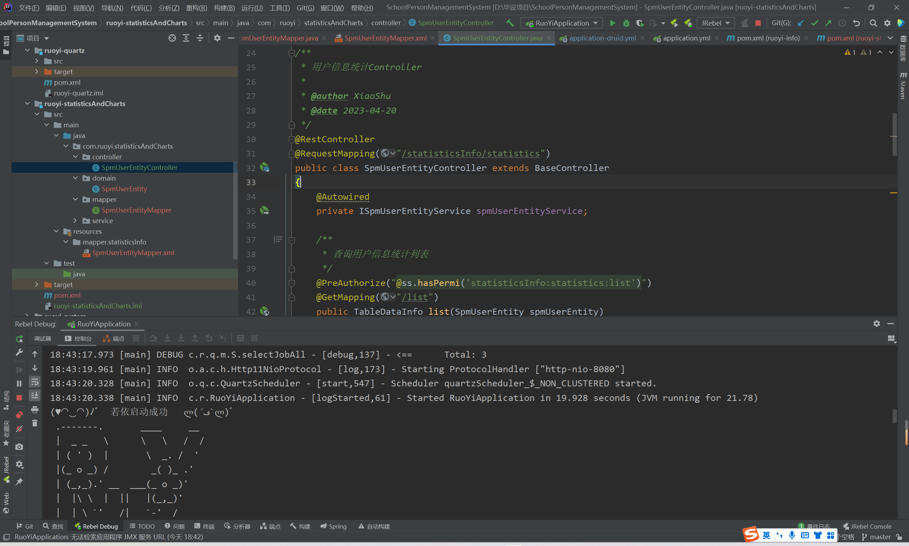The image size is (909, 546).
Task: Open debug panel settings gear
Action: coord(876,324)
